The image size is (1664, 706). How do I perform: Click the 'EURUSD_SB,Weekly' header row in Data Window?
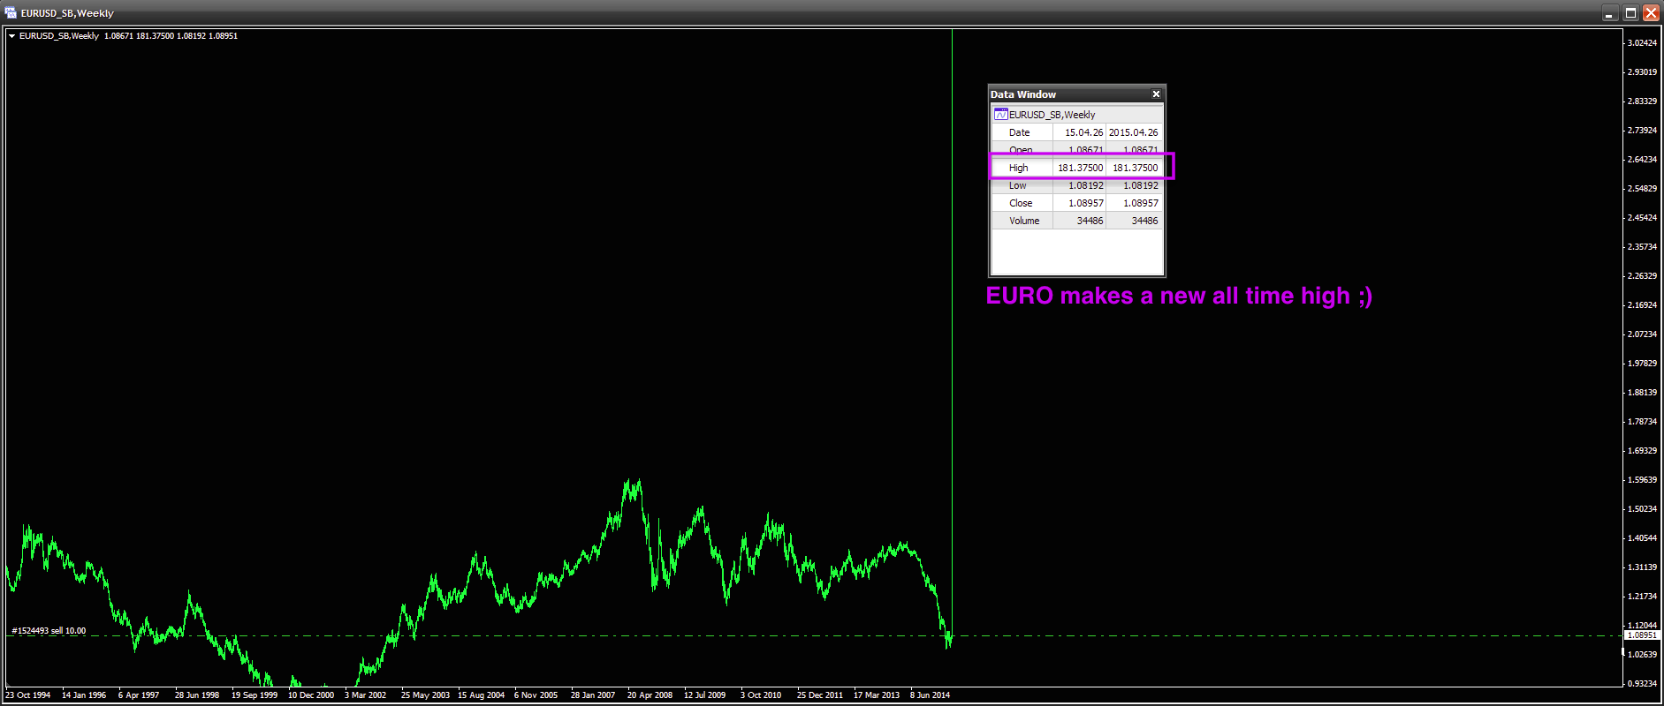[1077, 115]
